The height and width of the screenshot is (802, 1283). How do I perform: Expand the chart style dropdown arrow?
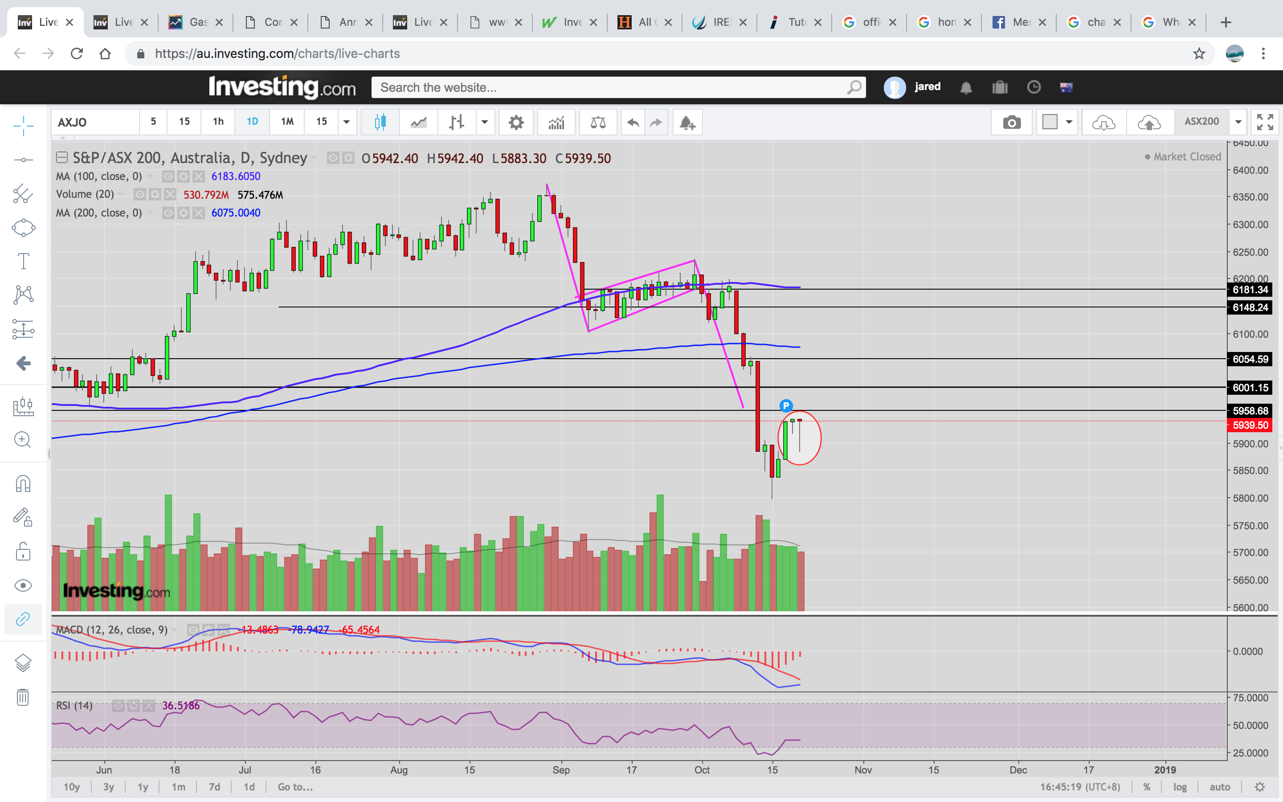tap(485, 123)
